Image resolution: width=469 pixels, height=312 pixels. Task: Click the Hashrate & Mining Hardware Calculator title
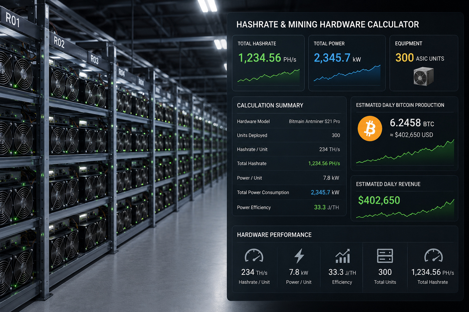point(328,24)
